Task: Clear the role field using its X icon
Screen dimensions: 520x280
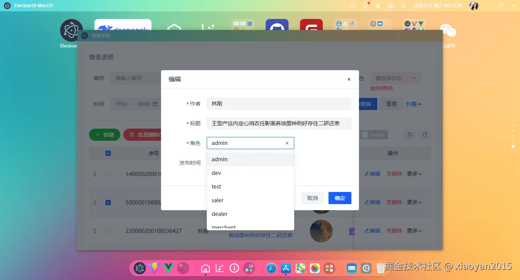Action: [287, 143]
